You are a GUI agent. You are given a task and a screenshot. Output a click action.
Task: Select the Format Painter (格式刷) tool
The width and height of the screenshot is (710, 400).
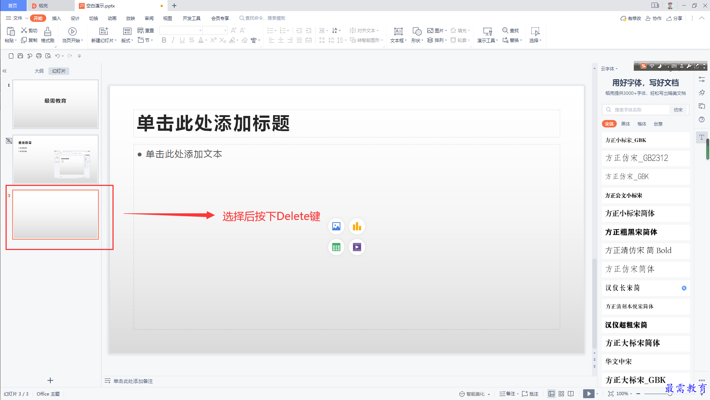coord(48,35)
